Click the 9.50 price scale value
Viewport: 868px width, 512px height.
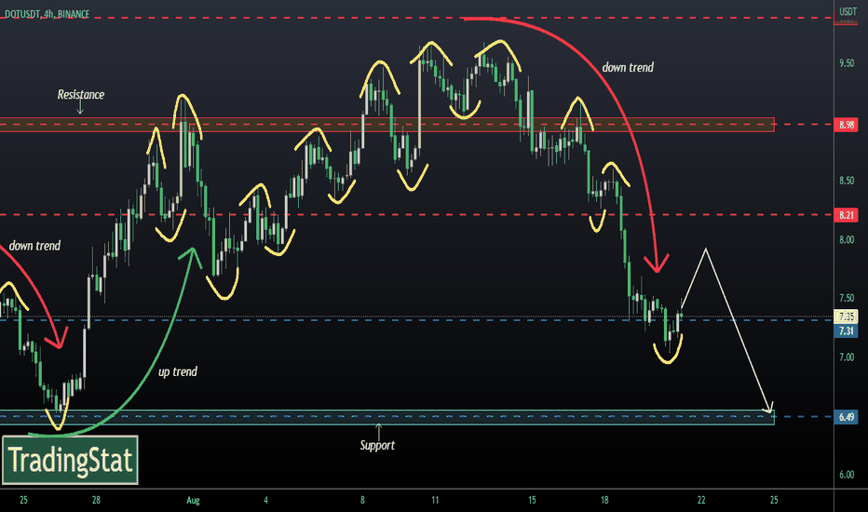pos(847,63)
